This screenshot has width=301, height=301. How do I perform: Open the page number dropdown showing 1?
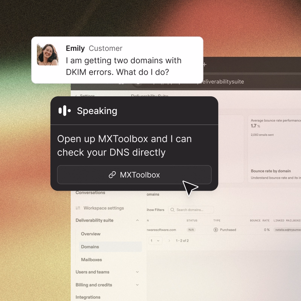[155, 241]
